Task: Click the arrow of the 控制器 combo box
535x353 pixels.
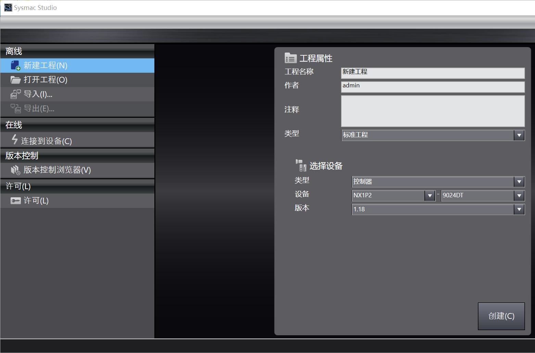Action: point(519,182)
